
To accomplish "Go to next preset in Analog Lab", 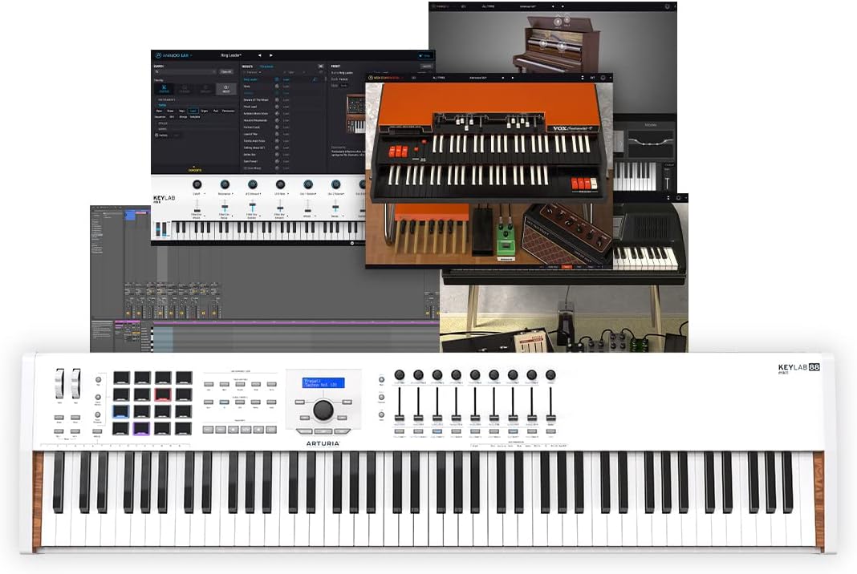I will (x=271, y=55).
